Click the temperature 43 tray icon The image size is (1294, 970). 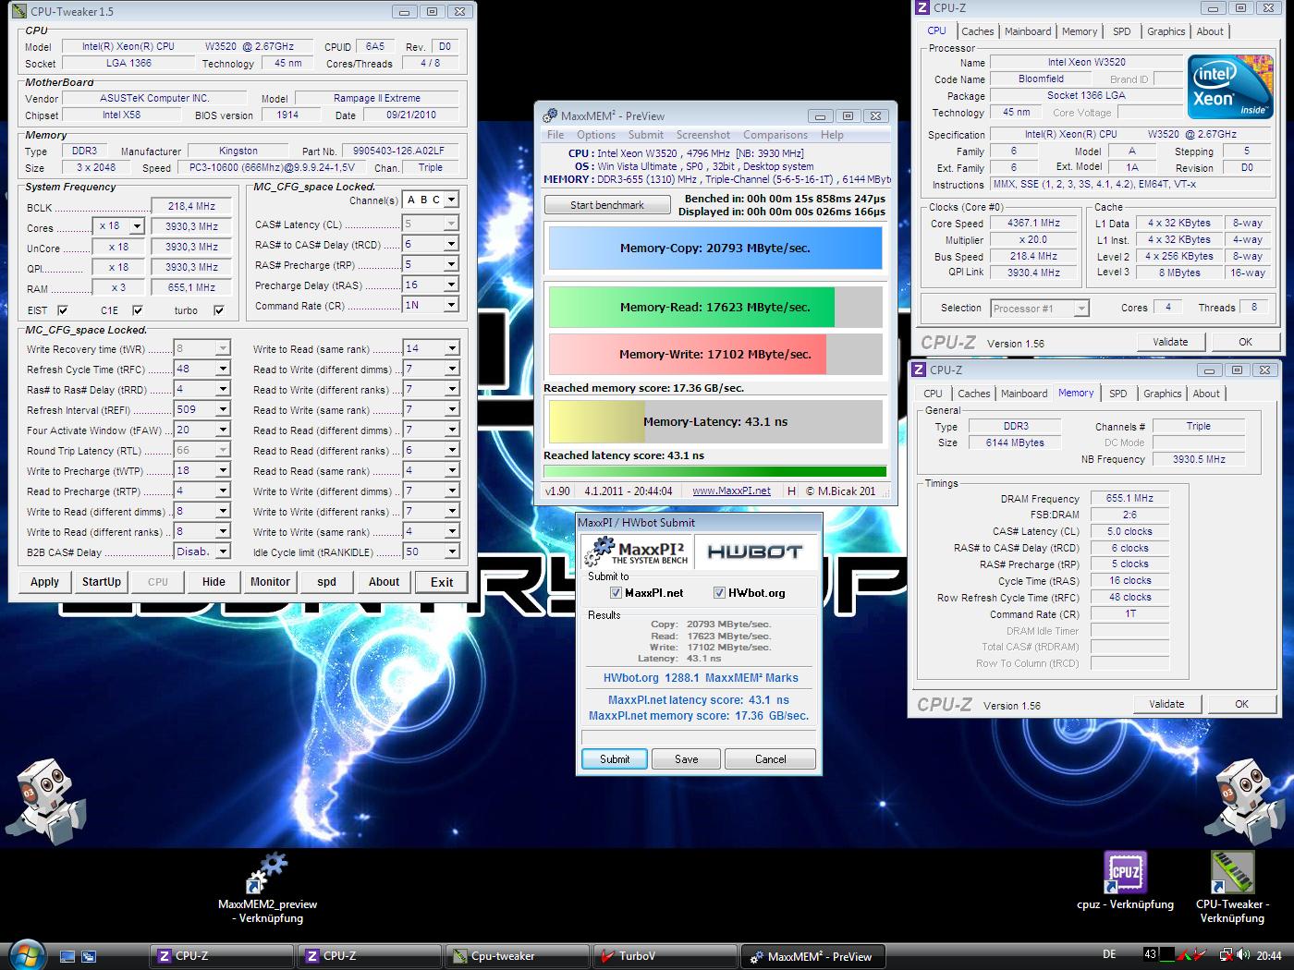1150,954
